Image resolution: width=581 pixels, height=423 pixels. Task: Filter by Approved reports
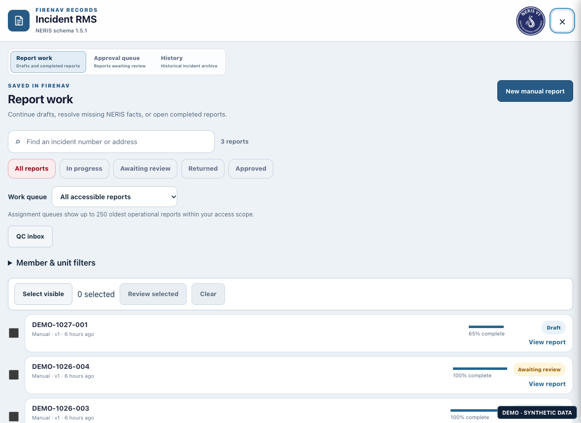pyautogui.click(x=251, y=169)
